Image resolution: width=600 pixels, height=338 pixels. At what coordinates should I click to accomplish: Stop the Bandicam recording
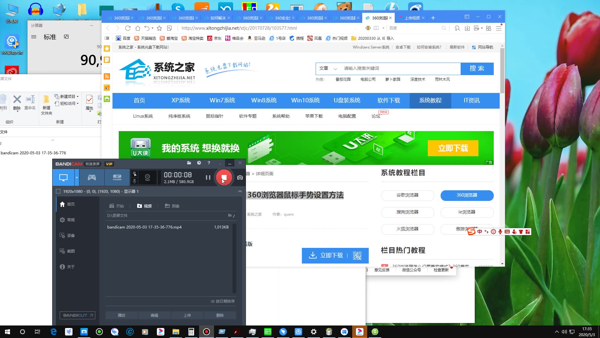coord(224,177)
